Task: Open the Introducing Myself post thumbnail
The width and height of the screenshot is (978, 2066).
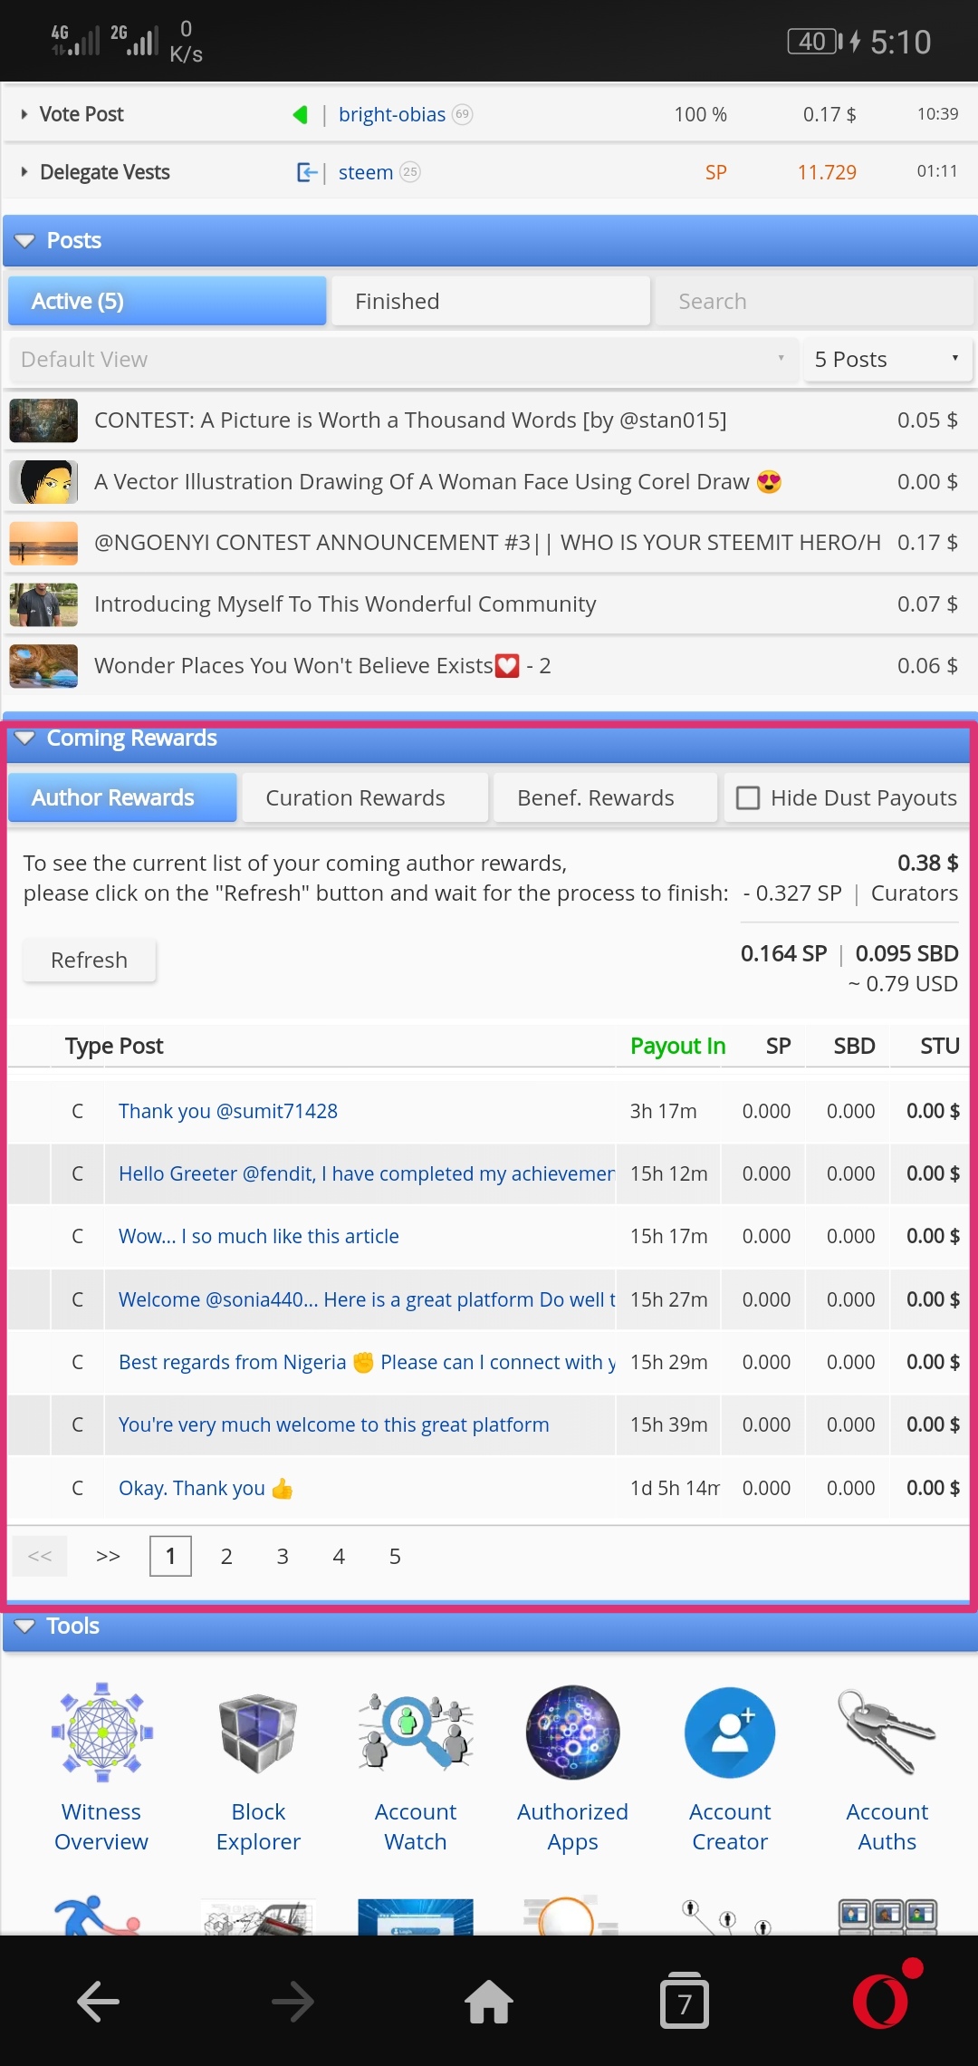Action: [43, 604]
